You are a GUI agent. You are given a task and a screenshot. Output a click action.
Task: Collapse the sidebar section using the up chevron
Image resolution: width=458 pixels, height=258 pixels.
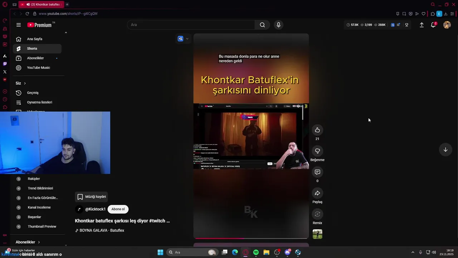(x=66, y=33)
